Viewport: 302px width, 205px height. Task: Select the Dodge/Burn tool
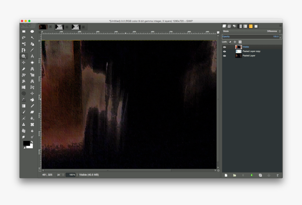[x=32, y=137]
